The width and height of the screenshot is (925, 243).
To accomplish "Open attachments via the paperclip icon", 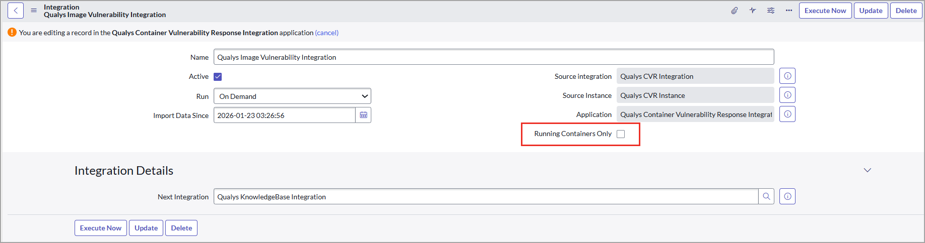I will click(735, 11).
